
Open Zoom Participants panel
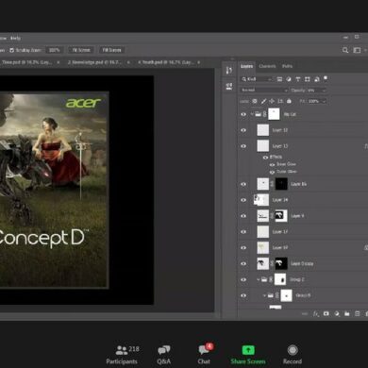click(122, 355)
